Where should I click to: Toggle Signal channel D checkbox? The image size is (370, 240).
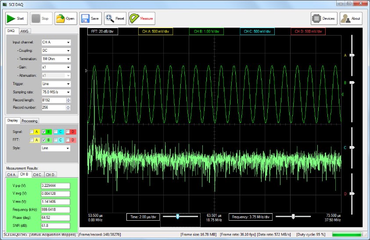(x=68, y=132)
